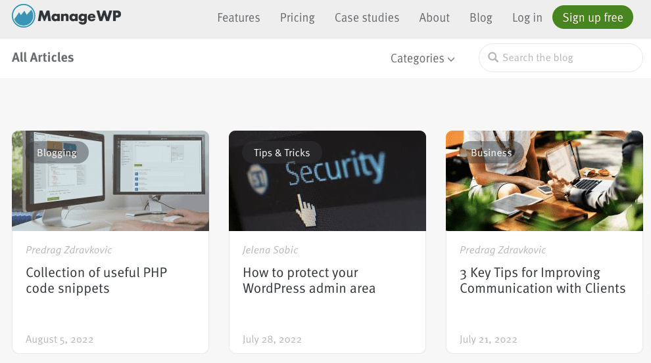Select the Business category tag
The height and width of the screenshot is (363, 651).
[x=491, y=153]
